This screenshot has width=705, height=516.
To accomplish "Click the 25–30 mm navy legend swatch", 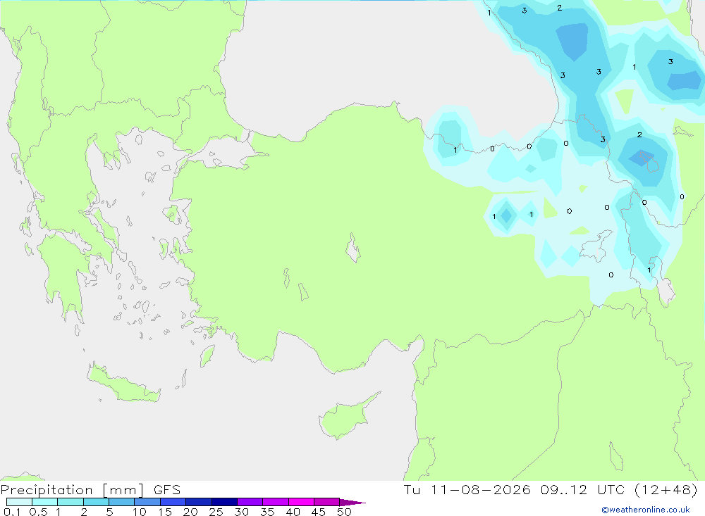I will point(224,502).
